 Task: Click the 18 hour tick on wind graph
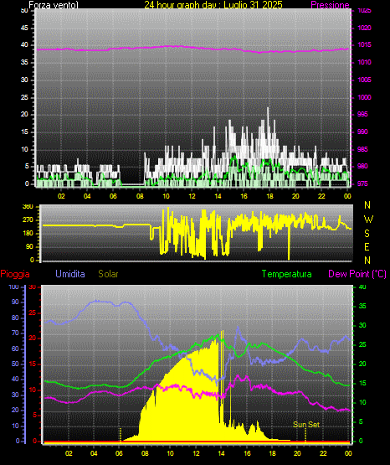coord(269,196)
